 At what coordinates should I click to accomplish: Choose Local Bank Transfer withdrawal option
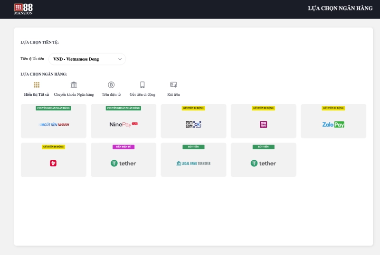point(193,160)
